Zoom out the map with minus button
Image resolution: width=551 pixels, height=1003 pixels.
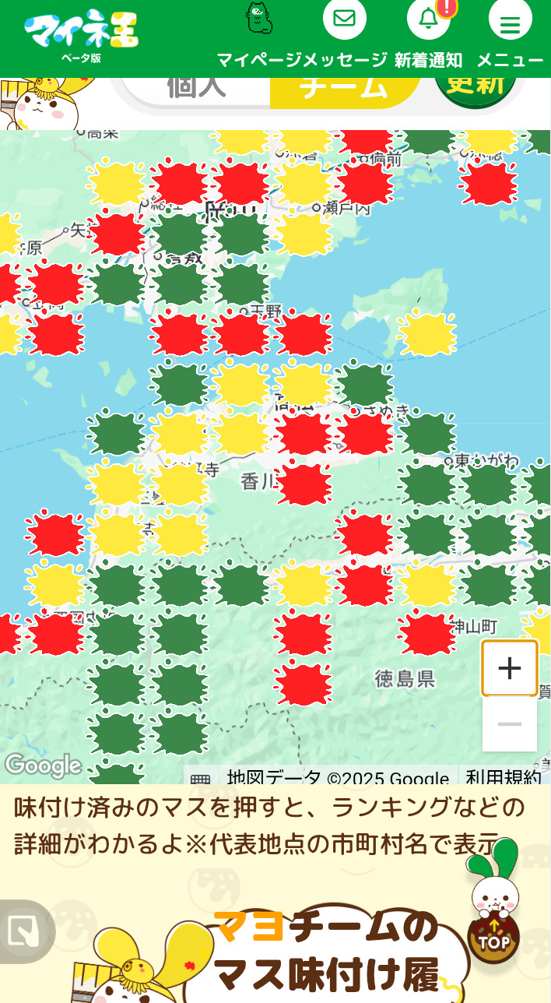point(510,724)
